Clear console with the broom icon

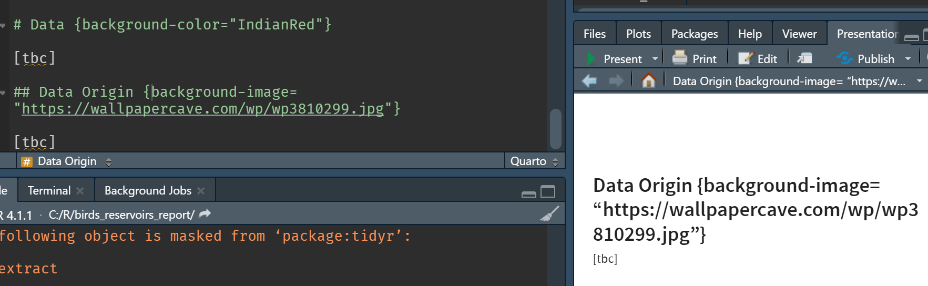click(550, 214)
